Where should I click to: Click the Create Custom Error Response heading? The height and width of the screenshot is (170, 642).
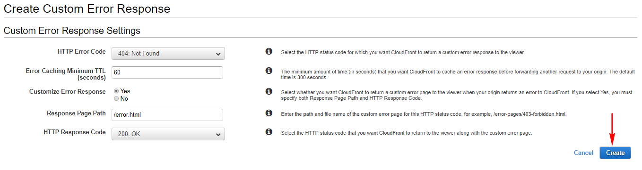point(87,8)
